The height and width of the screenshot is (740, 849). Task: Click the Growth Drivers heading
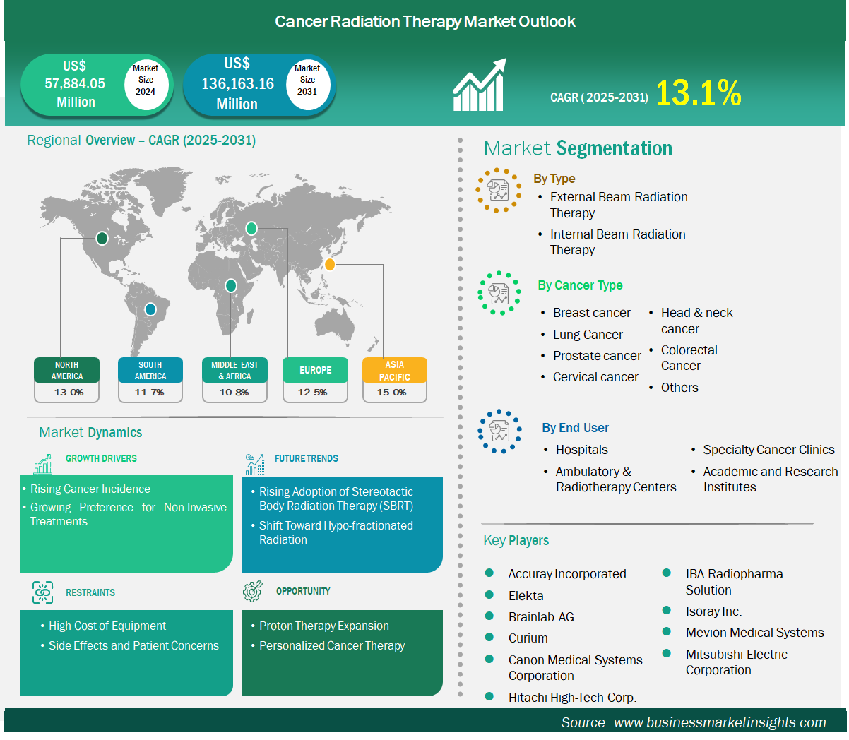pos(101,458)
